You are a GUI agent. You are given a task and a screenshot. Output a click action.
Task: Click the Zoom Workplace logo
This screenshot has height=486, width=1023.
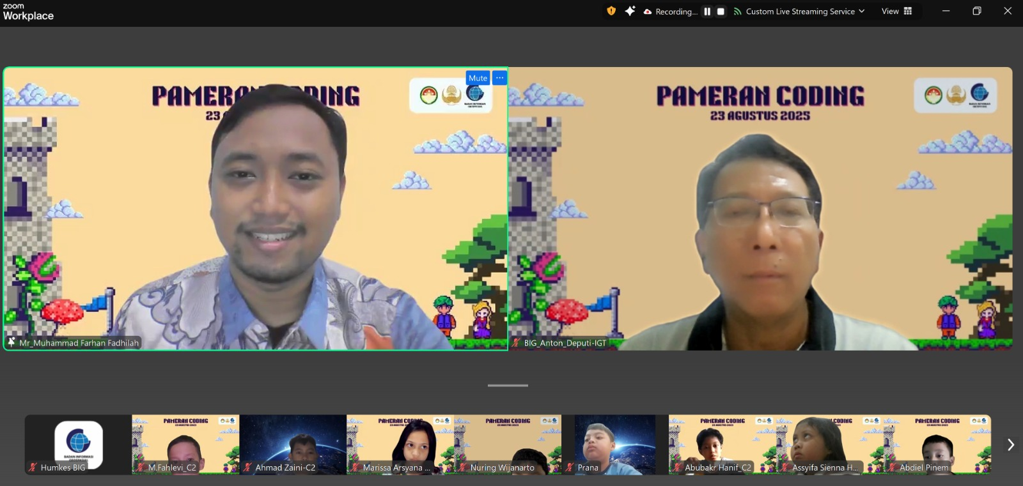click(28, 12)
